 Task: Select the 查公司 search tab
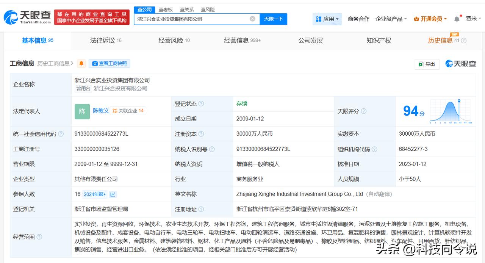144,9
